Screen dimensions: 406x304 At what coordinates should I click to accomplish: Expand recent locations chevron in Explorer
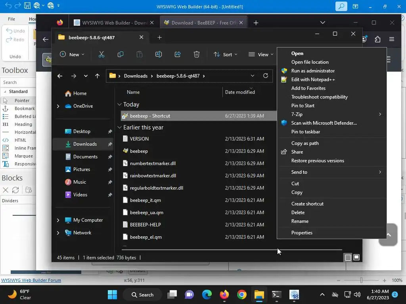(x=86, y=76)
